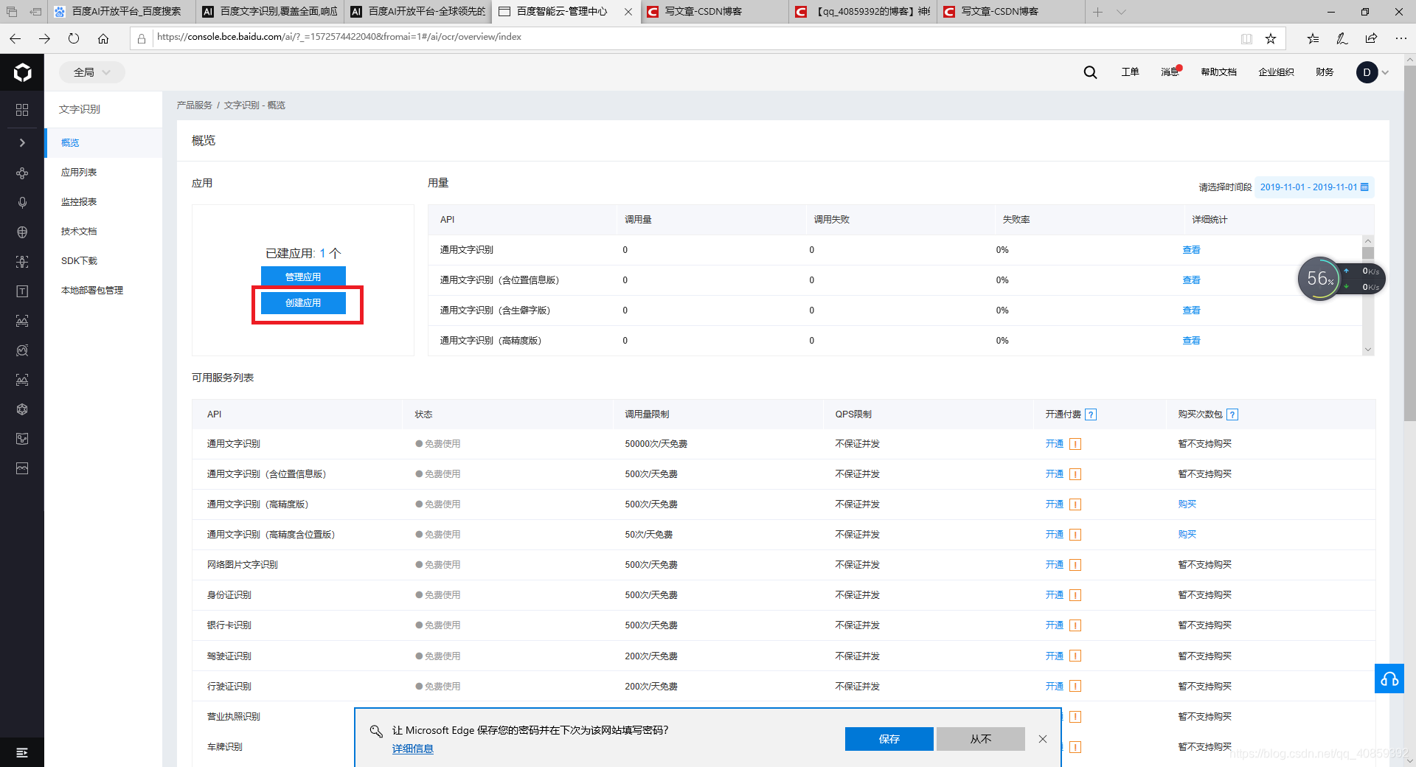Expand the account dropdown arrow beside avatar

[1385, 72]
